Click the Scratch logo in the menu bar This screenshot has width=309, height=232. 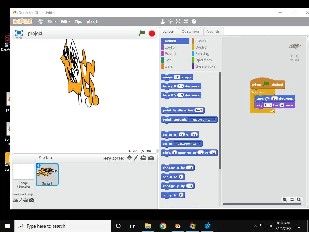pyautogui.click(x=22, y=21)
